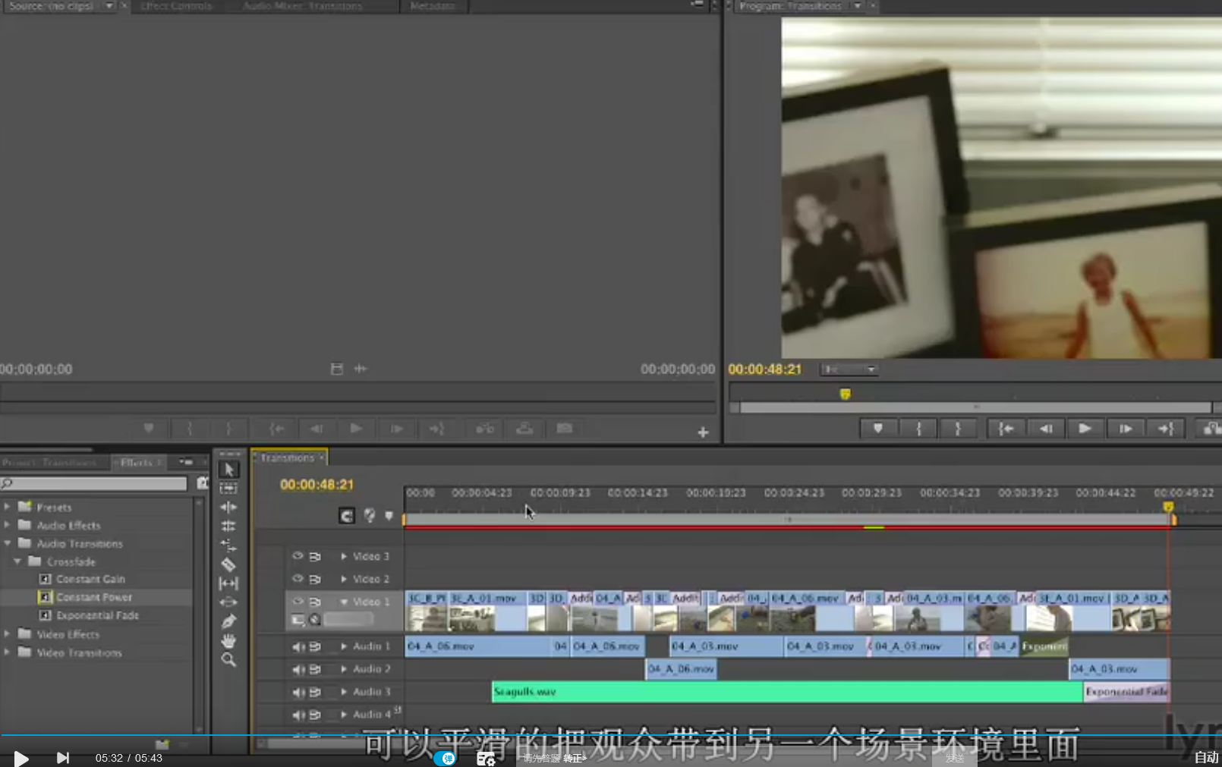Mute the Audio 1 track speaker
Image resolution: width=1222 pixels, height=767 pixels.
[x=298, y=646]
